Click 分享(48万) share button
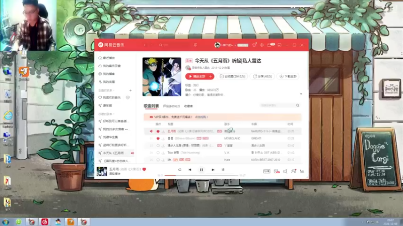Screen dimensions: 403x226 click(262, 76)
